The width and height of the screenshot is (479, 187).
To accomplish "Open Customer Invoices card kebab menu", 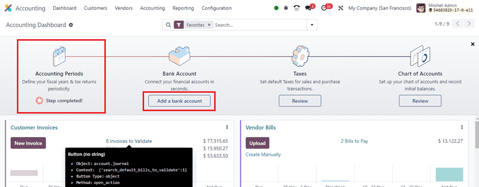I will point(227,127).
